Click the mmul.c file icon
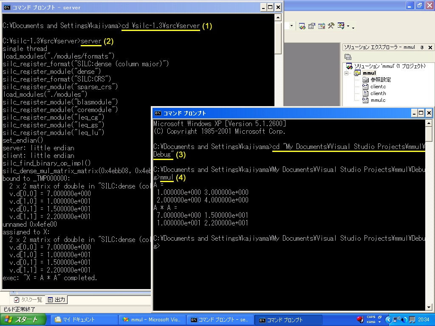Viewport: 435px width, 326px height. [365, 100]
